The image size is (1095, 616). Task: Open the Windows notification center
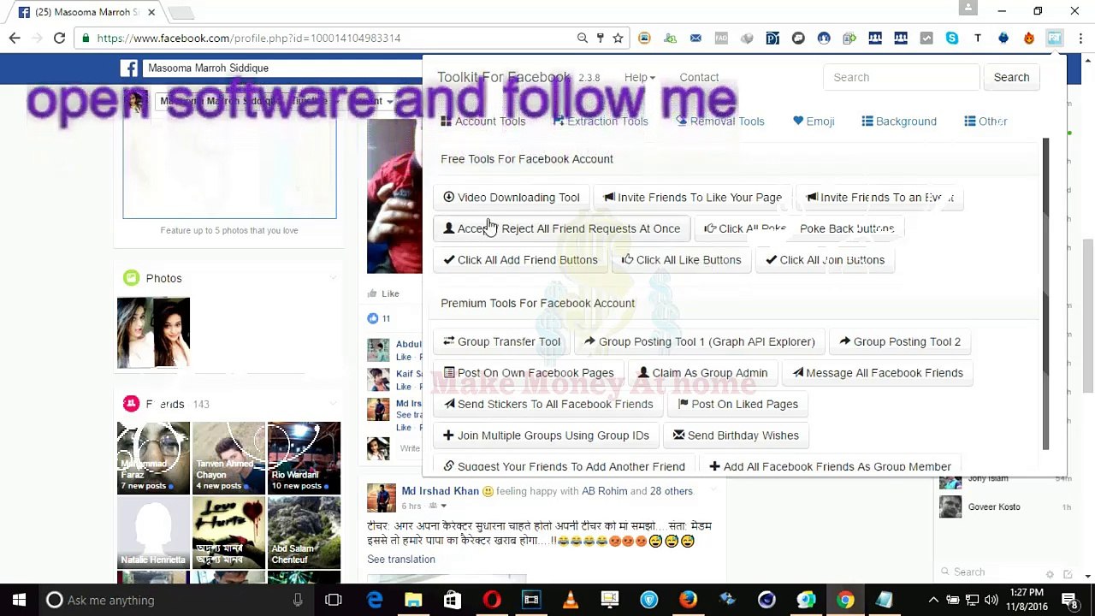(x=1069, y=600)
